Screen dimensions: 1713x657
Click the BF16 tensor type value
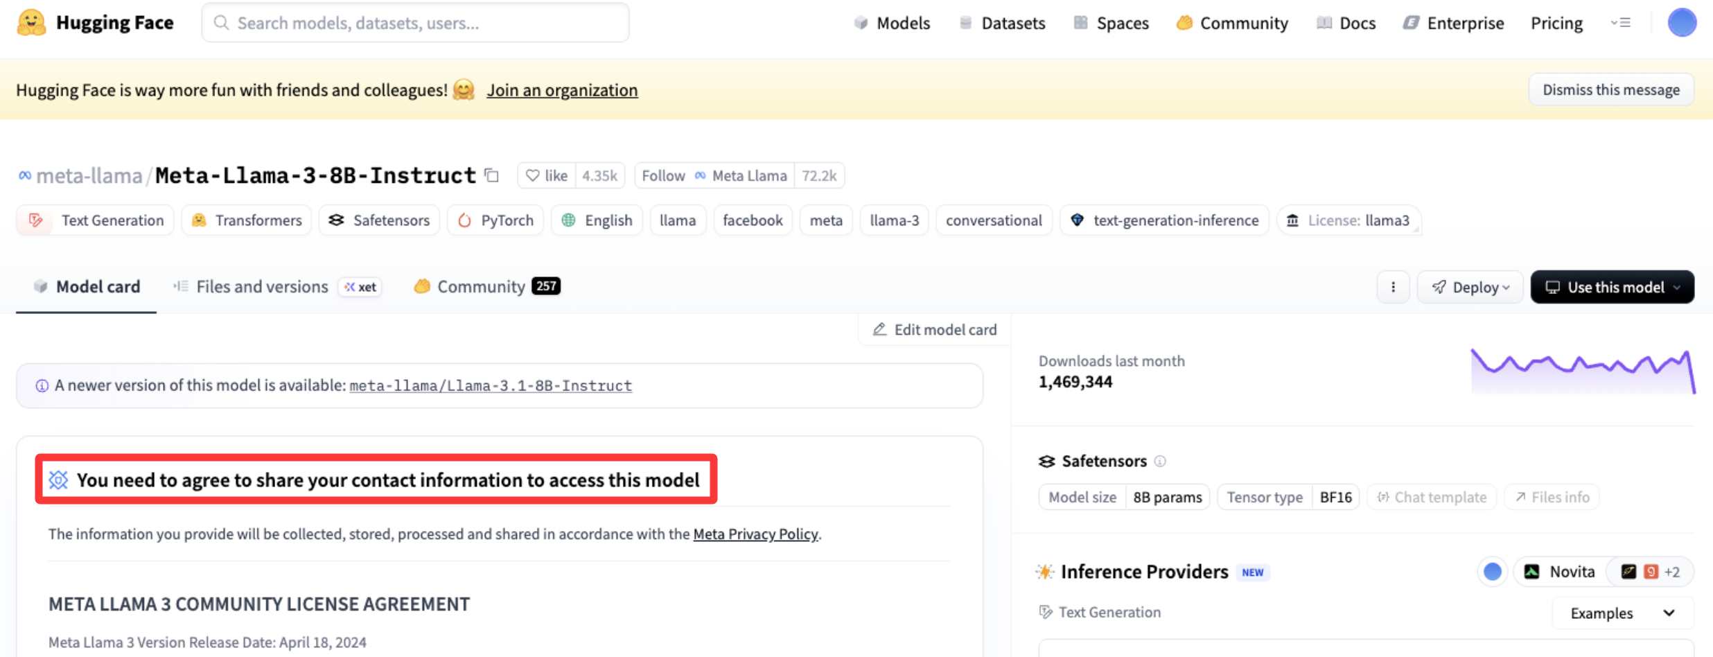tap(1335, 498)
